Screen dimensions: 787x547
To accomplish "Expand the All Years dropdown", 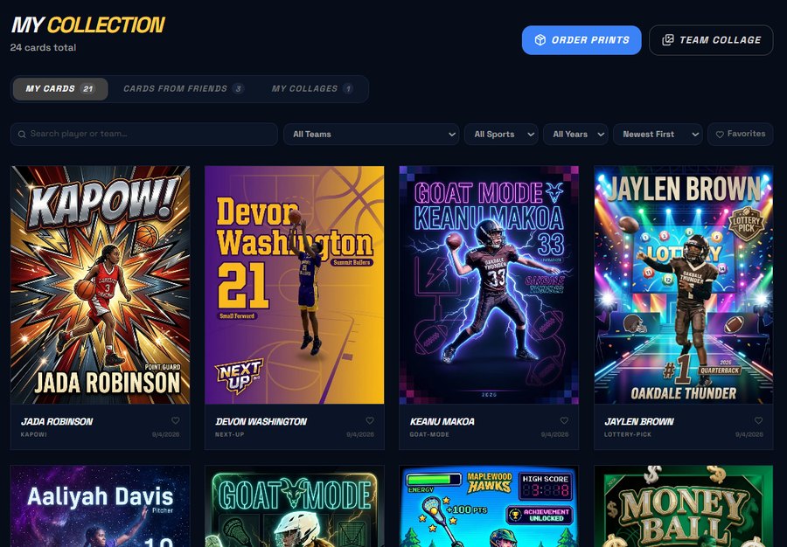I will [x=575, y=134].
